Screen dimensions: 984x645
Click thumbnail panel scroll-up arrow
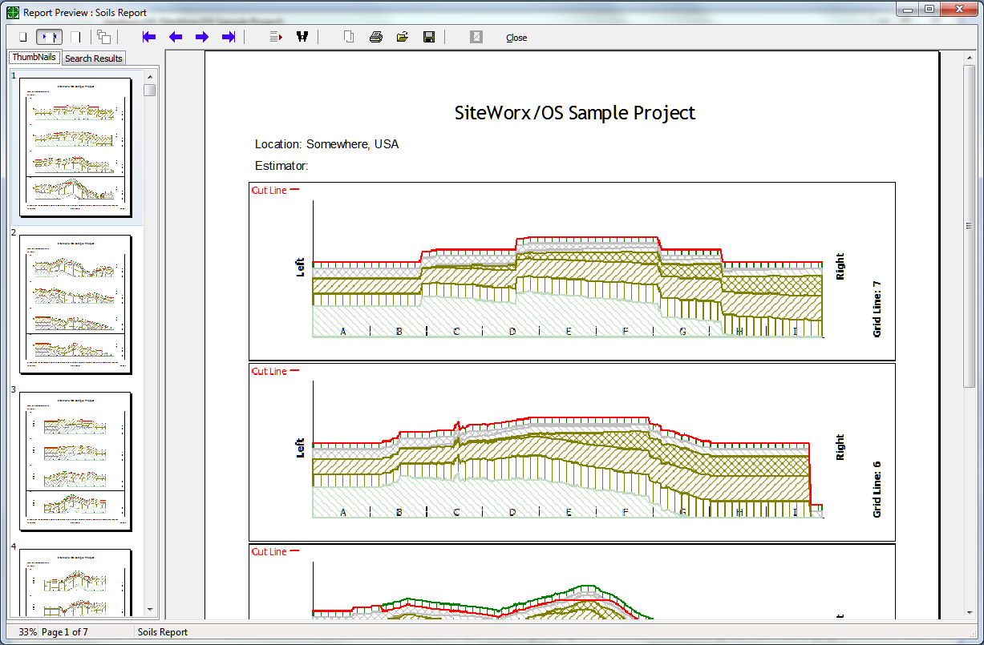pyautogui.click(x=150, y=76)
